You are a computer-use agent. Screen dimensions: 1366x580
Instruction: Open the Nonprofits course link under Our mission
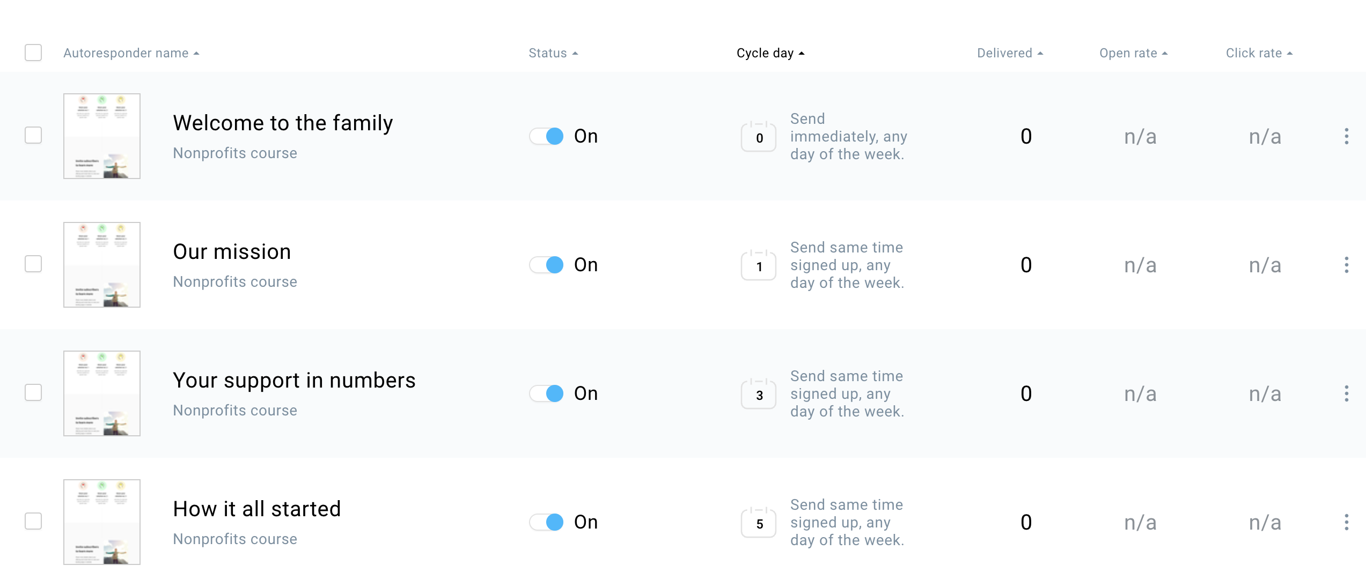[234, 281]
